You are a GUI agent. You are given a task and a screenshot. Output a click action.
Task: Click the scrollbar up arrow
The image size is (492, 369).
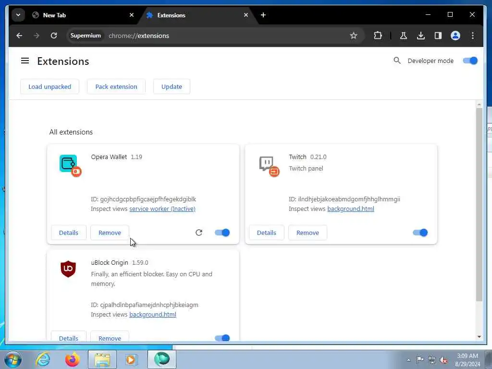[479, 104]
